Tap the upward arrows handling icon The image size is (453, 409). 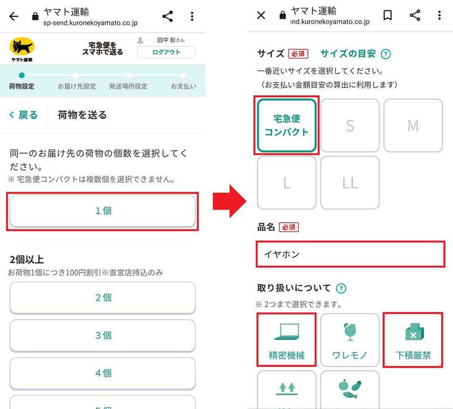[x=287, y=388]
